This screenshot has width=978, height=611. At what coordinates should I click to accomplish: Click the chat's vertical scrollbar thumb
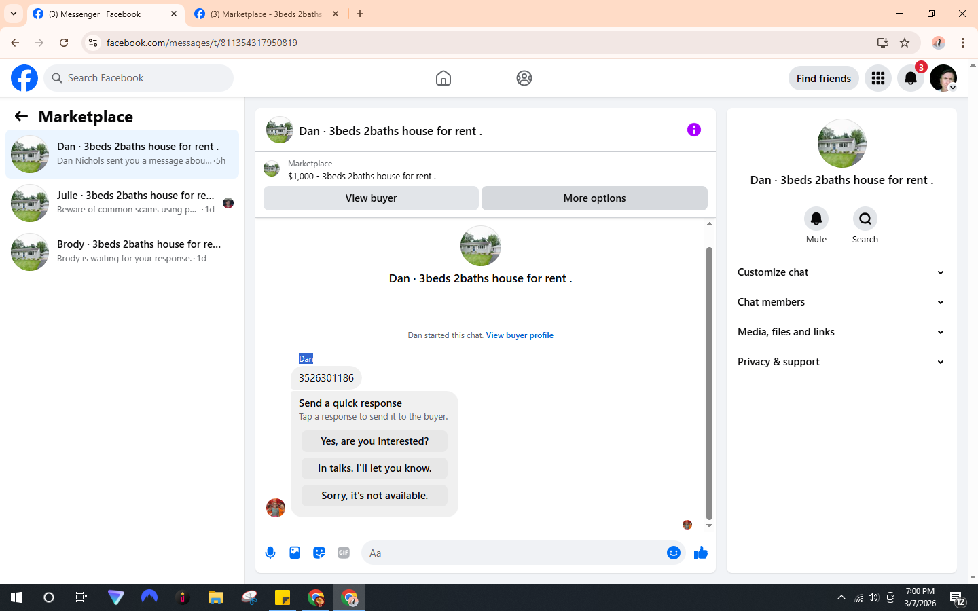(709, 383)
